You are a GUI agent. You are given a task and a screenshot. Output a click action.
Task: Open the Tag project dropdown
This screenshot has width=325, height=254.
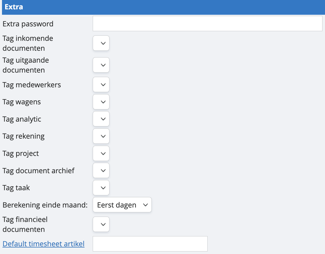coord(101,153)
